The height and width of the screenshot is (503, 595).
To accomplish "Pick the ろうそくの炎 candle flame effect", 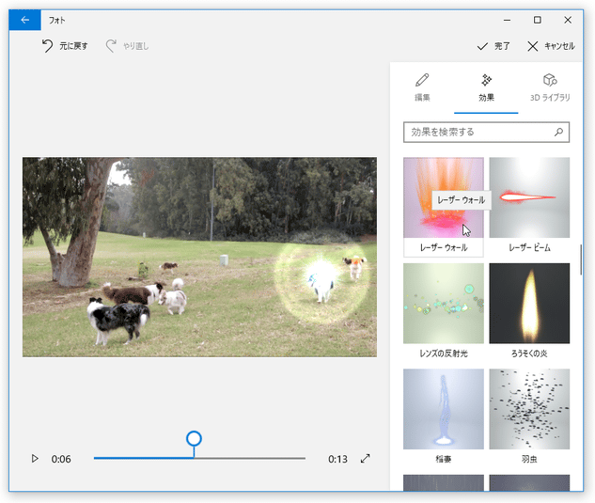I will point(529,304).
